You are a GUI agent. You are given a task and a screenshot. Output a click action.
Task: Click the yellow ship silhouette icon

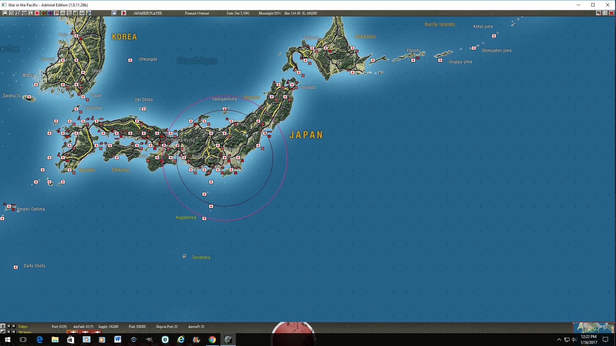pyautogui.click(x=63, y=13)
